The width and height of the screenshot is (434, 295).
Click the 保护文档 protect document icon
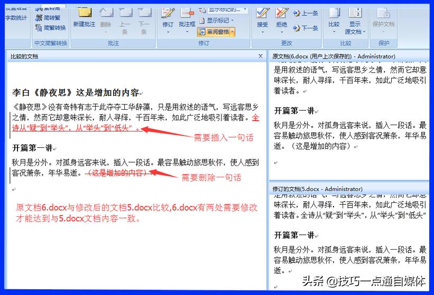(383, 13)
